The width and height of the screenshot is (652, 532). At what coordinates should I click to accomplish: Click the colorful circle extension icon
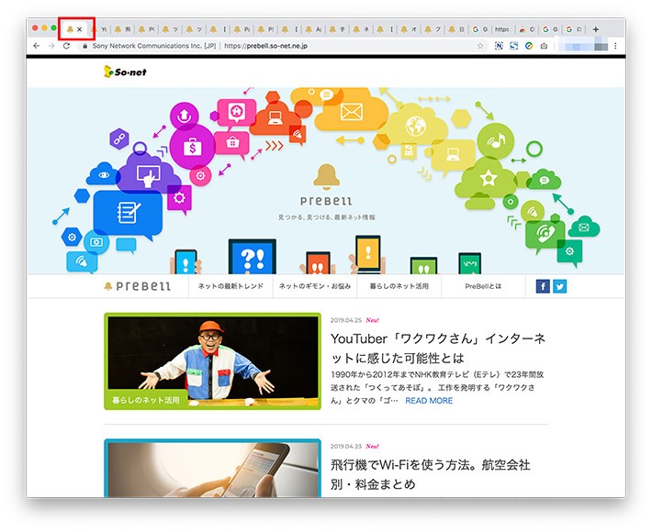point(529,46)
